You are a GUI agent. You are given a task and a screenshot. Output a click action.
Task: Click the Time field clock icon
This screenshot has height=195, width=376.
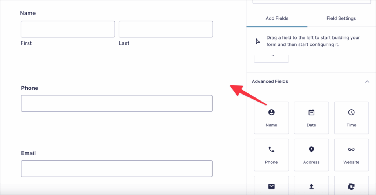point(351,113)
